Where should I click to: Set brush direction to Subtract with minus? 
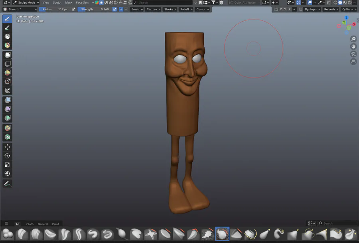tap(126, 10)
